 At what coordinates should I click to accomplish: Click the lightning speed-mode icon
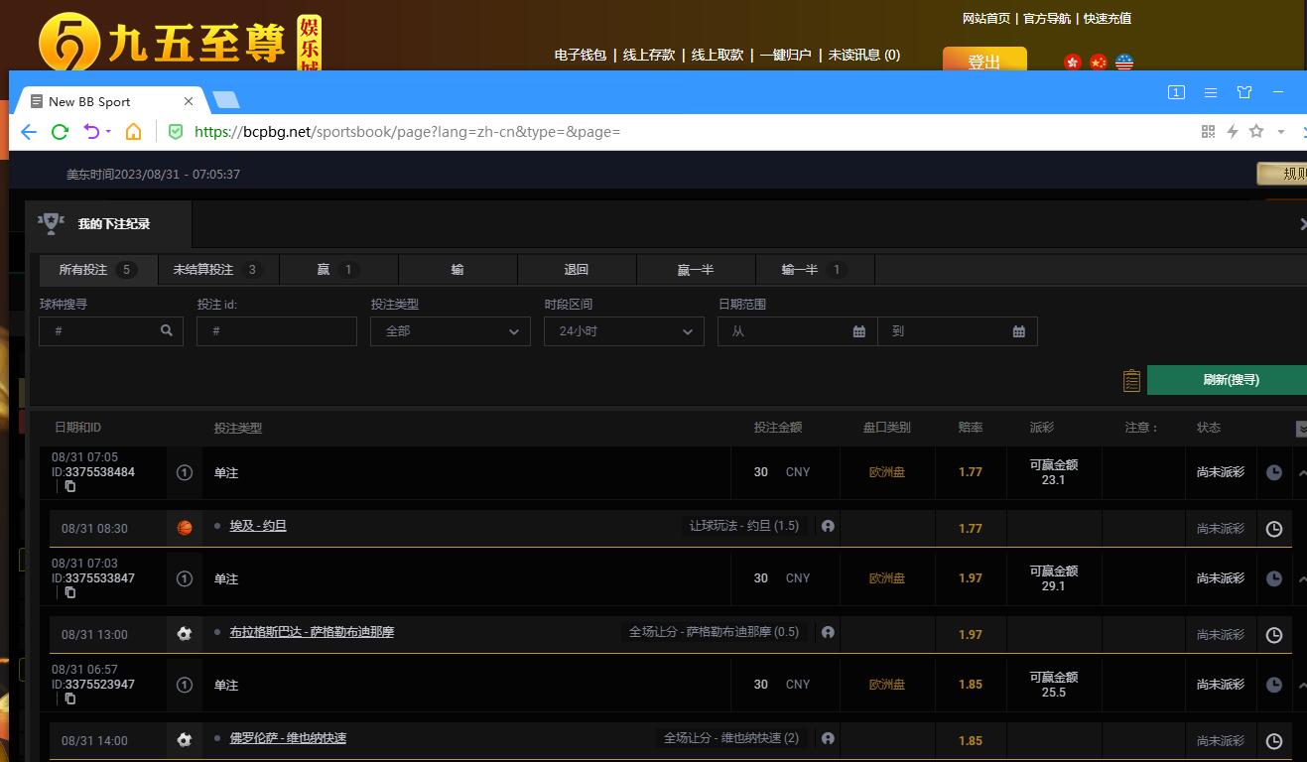(x=1233, y=131)
